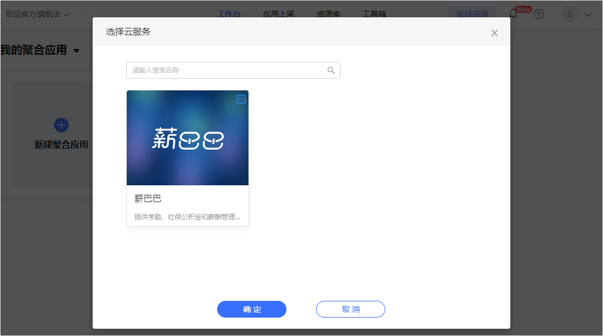The width and height of the screenshot is (603, 336).
Task: Switch to the 工作台 tab
Action: click(x=229, y=14)
